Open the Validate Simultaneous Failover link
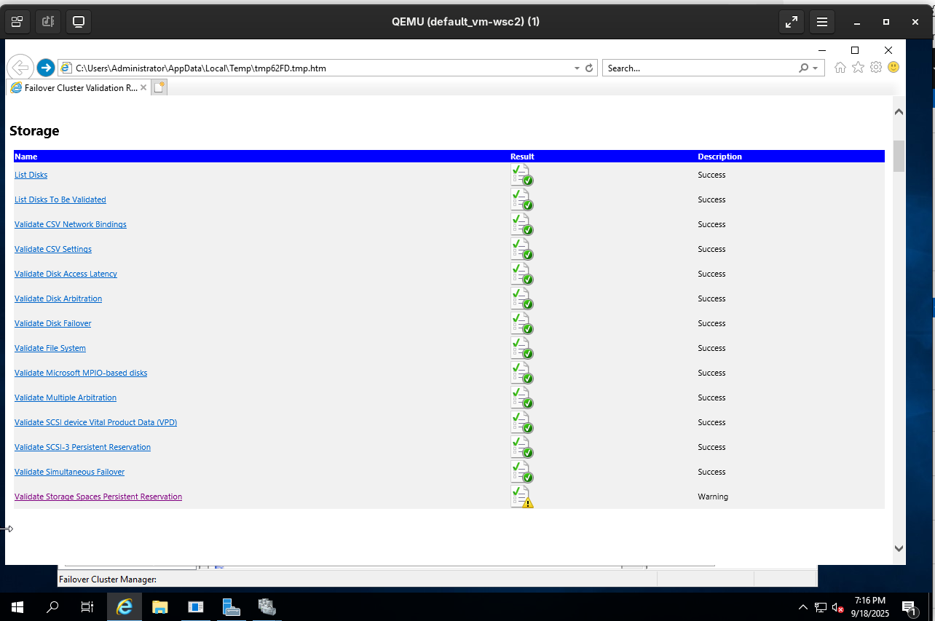935x621 pixels. [x=69, y=472]
